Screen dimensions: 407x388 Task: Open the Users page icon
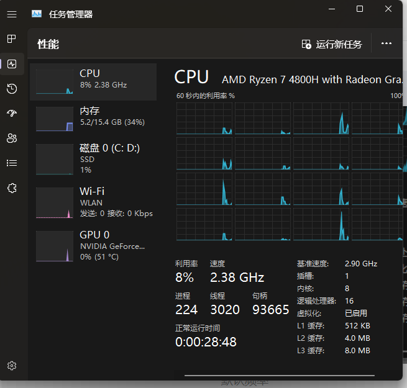pos(12,138)
